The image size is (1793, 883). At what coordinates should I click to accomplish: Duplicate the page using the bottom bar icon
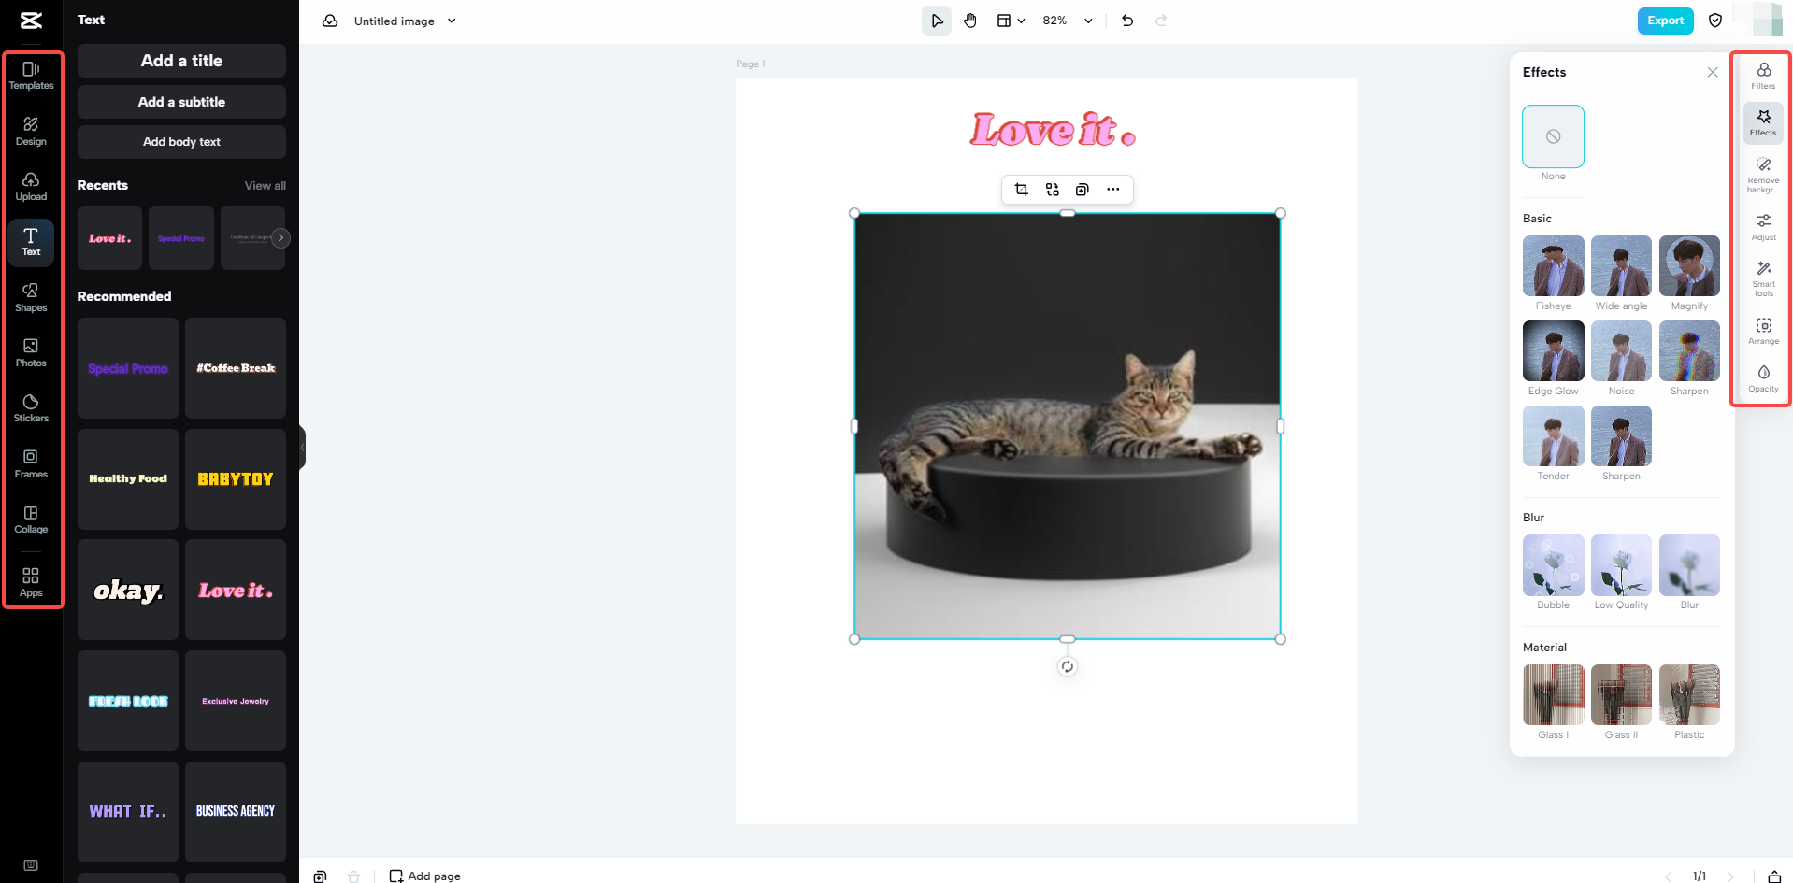[x=321, y=876]
